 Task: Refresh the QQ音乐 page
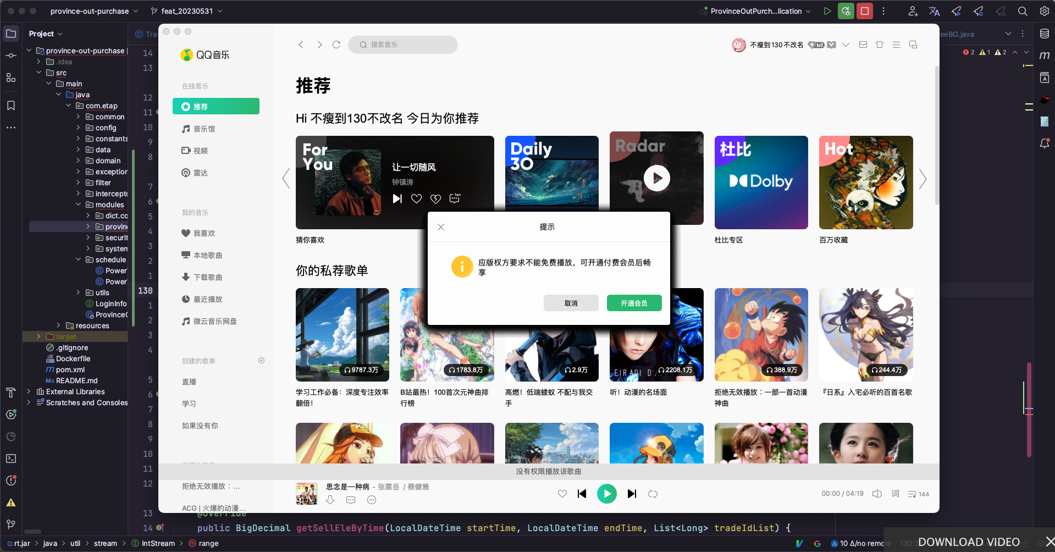coord(336,45)
